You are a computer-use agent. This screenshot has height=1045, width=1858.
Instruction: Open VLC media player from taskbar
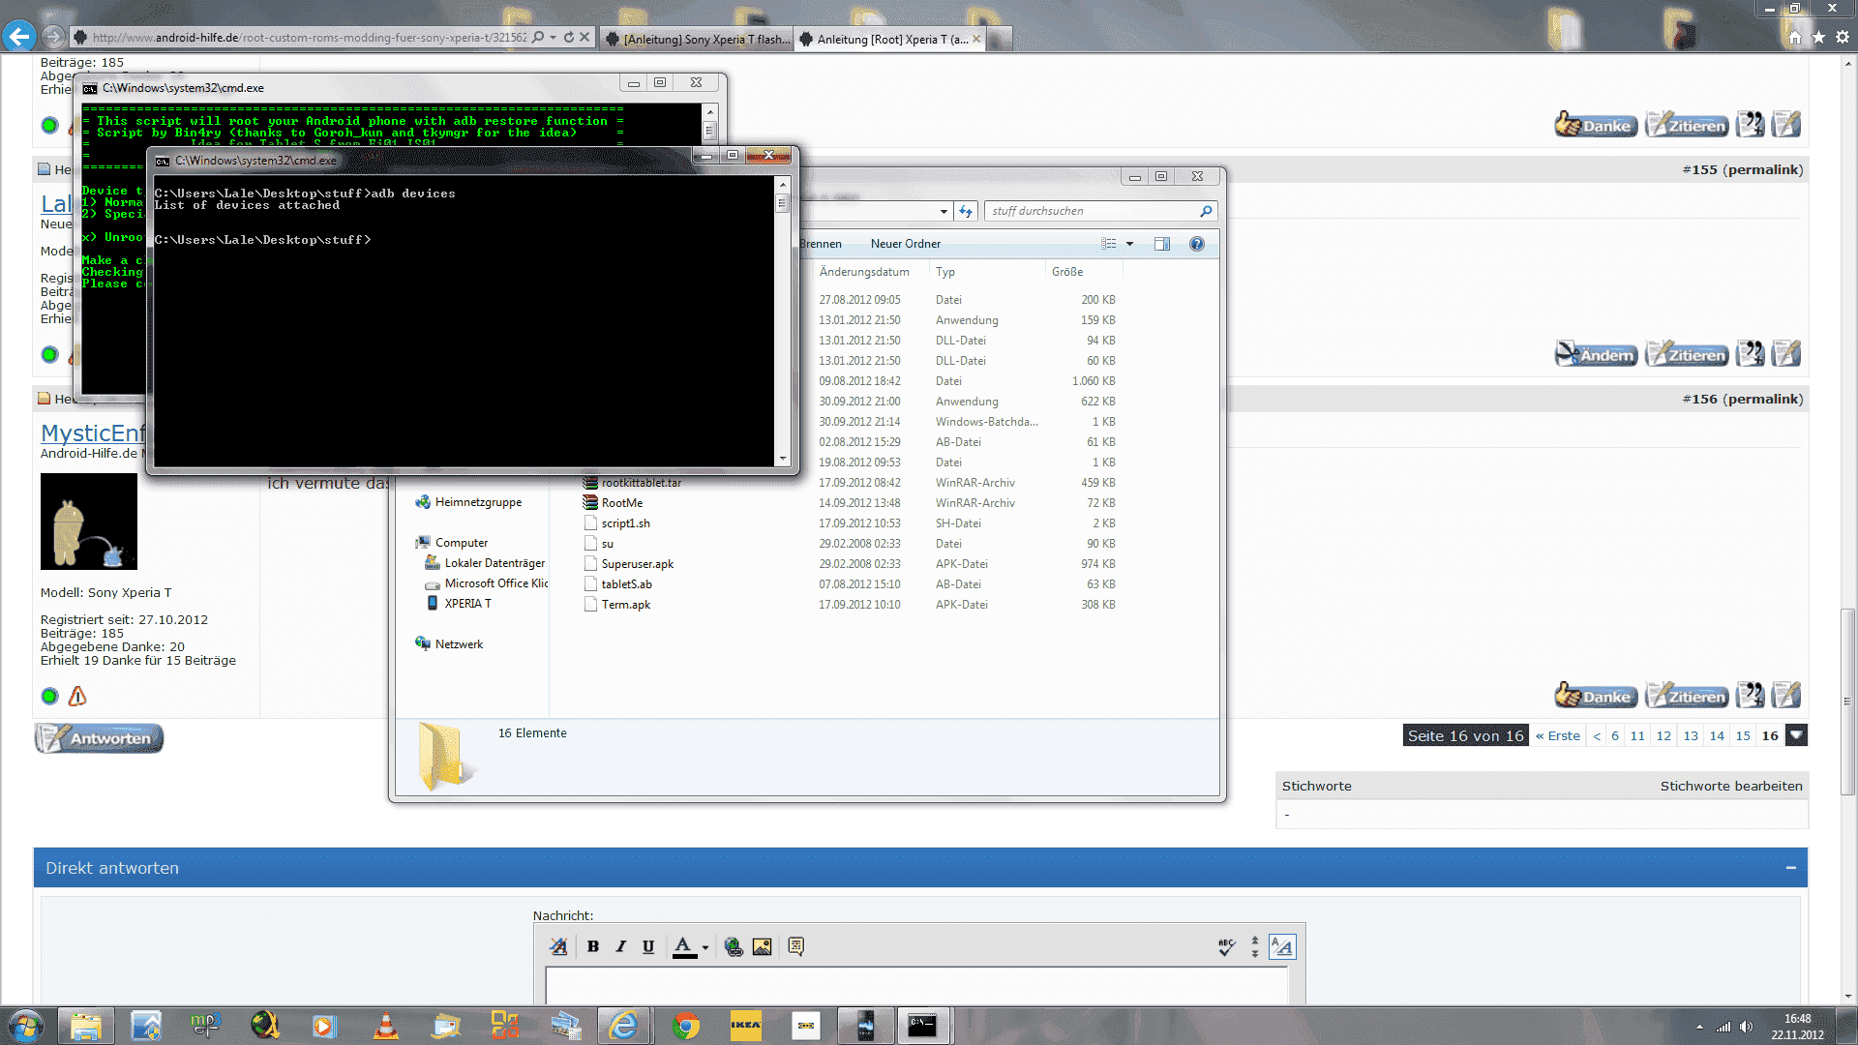[385, 1025]
